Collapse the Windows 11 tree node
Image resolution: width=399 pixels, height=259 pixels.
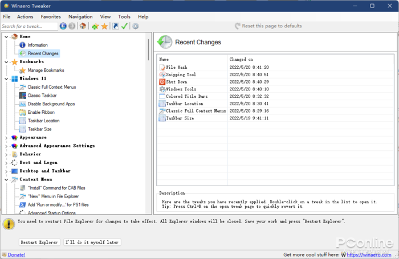6,79
